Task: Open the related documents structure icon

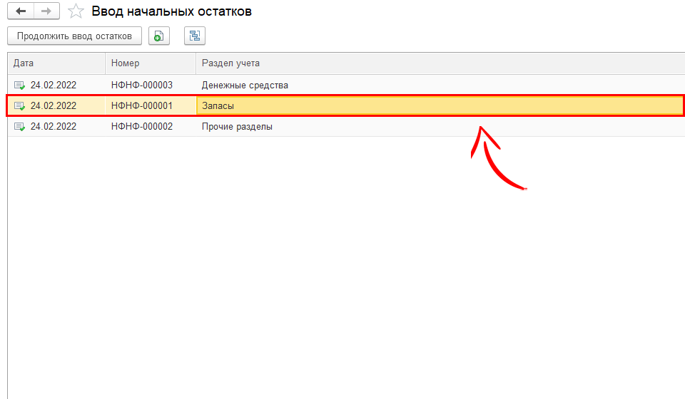Action: [194, 36]
